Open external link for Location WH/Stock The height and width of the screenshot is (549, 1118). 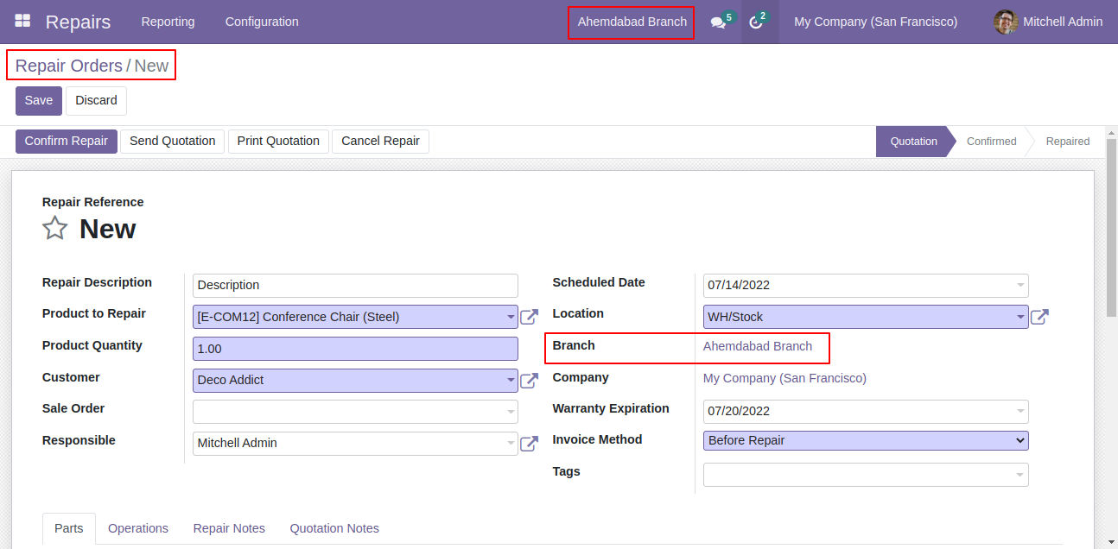click(x=1039, y=318)
